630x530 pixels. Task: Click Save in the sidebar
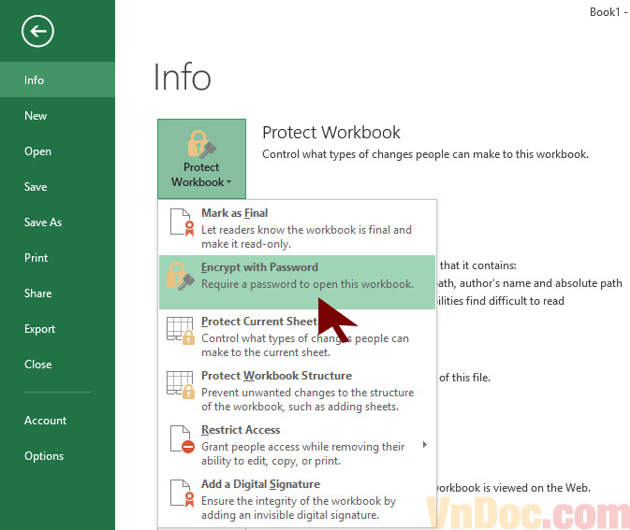(x=57, y=187)
